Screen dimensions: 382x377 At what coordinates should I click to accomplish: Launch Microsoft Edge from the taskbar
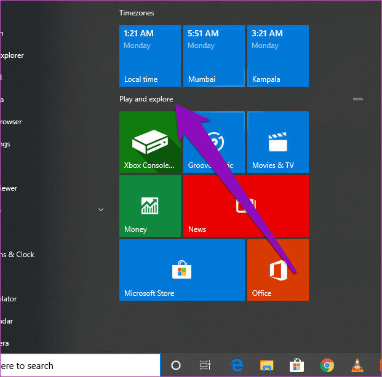(237, 365)
